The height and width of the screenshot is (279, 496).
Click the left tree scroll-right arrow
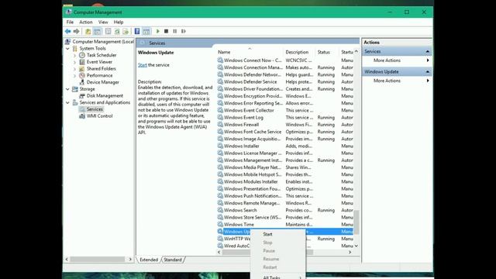(130, 260)
